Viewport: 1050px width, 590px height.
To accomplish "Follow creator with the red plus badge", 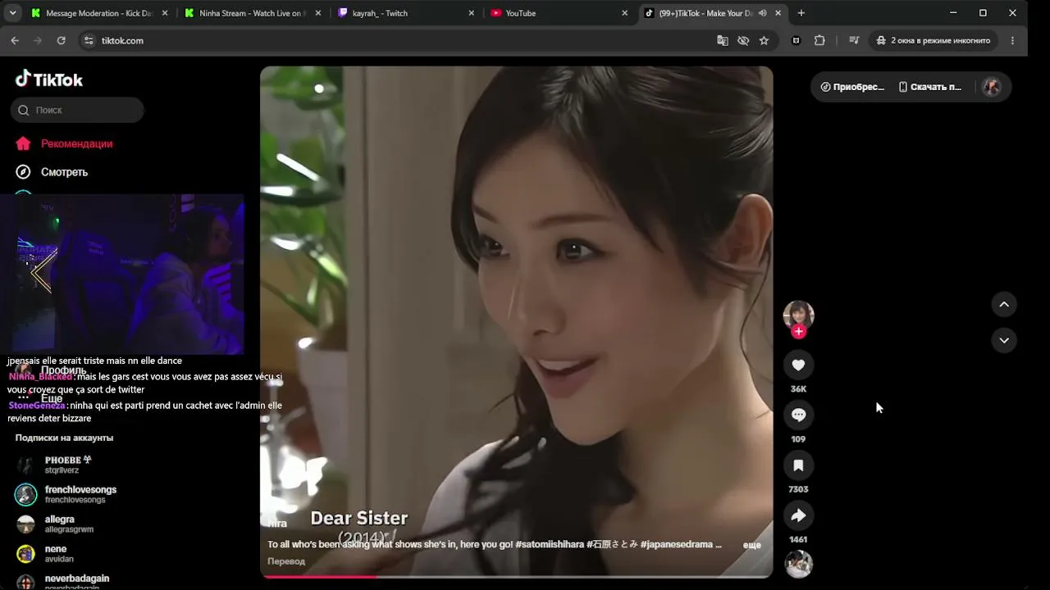I will 799,332.
